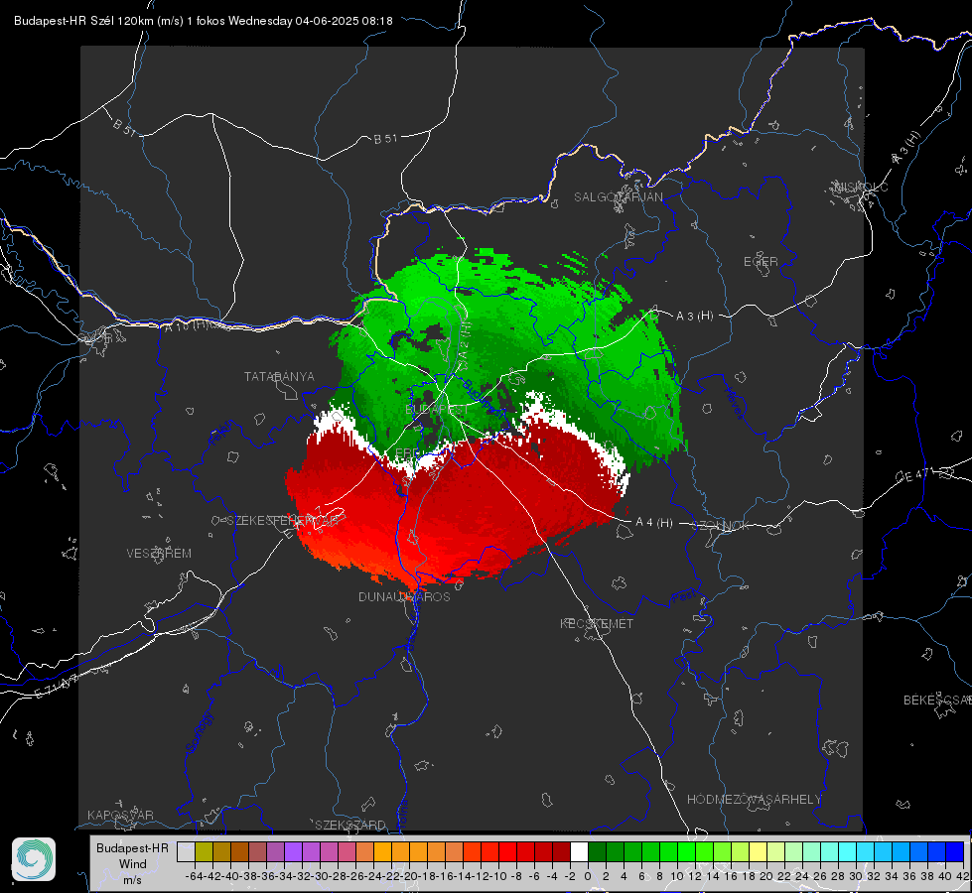972x893 pixels.
Task: Select the SZÉKESFEHÉRVÁR city label
Action: pos(283,521)
